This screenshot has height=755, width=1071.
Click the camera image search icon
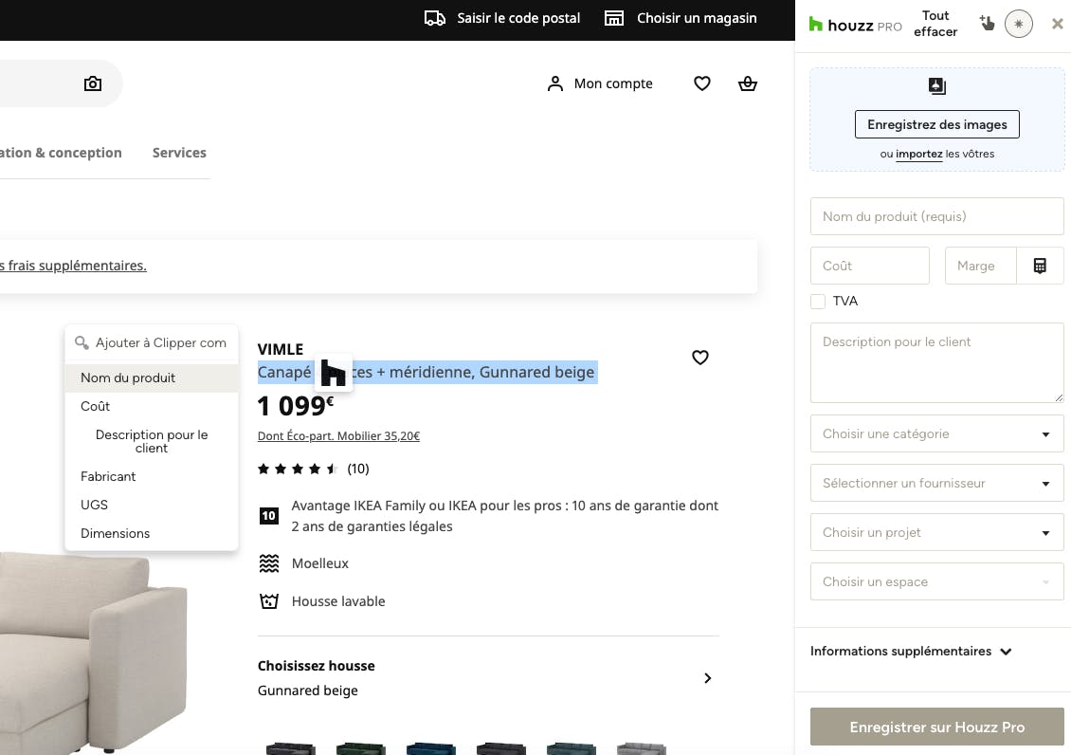(x=93, y=83)
